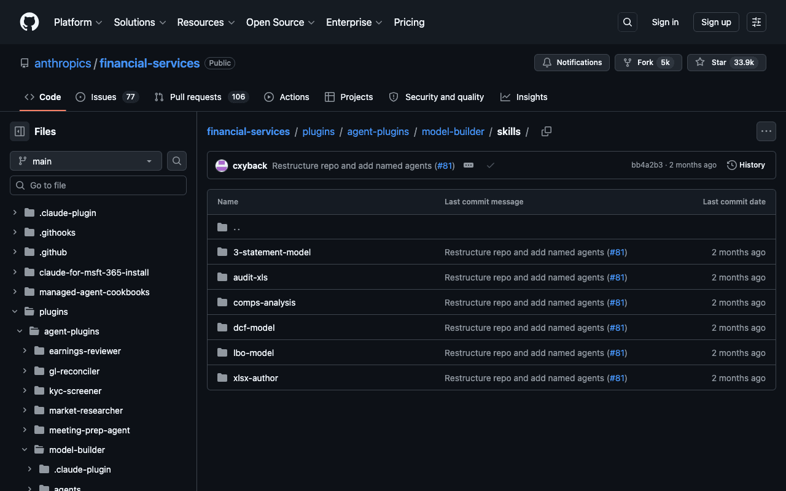
Task: Copy the path with the copy icon
Action: [x=547, y=131]
